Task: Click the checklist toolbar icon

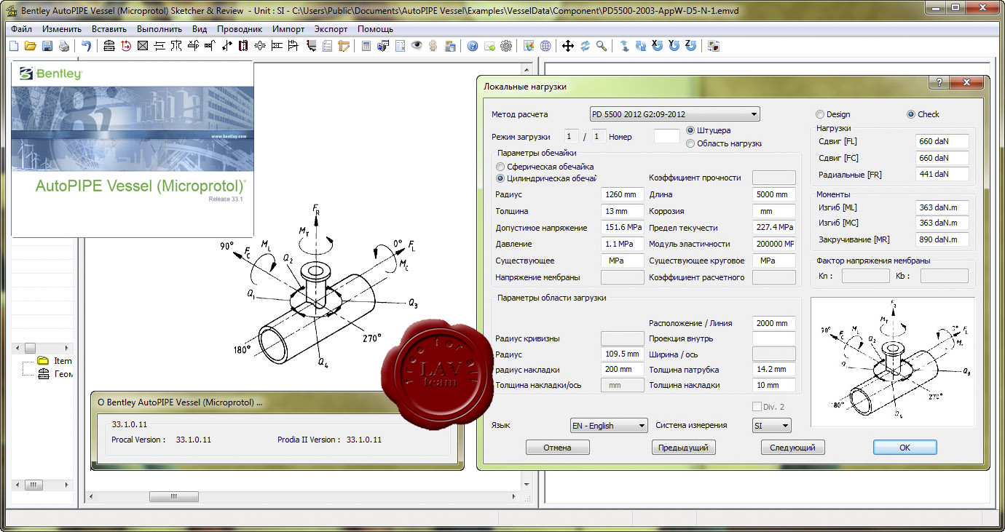Action: (x=327, y=46)
